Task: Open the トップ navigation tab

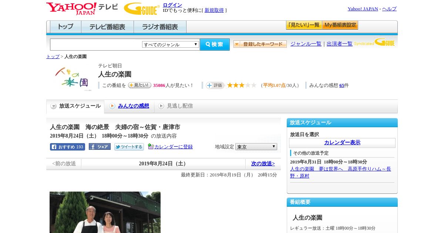Action: [65, 27]
